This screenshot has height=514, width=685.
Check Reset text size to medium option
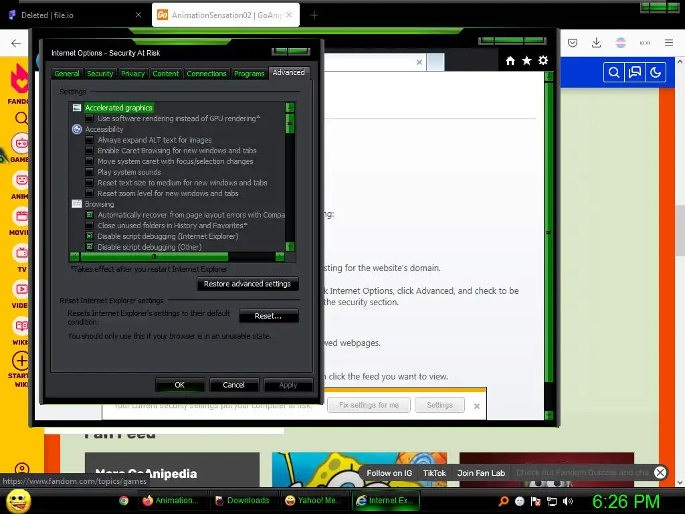(89, 183)
